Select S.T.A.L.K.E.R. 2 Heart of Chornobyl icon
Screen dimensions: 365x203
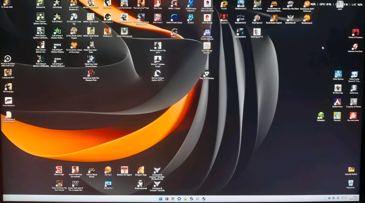point(74,47)
